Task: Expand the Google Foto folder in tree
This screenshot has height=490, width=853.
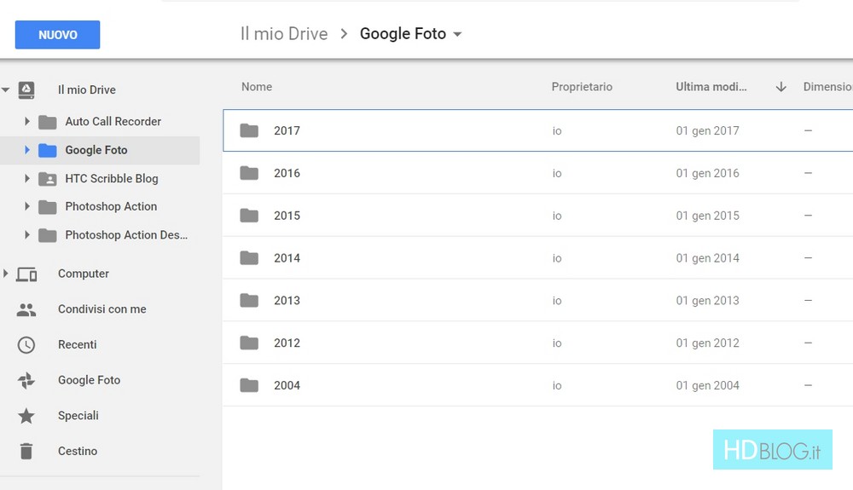Action: pyautogui.click(x=26, y=149)
